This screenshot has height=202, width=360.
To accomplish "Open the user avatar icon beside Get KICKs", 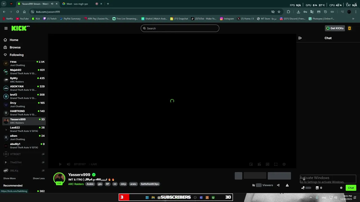I will point(350,28).
